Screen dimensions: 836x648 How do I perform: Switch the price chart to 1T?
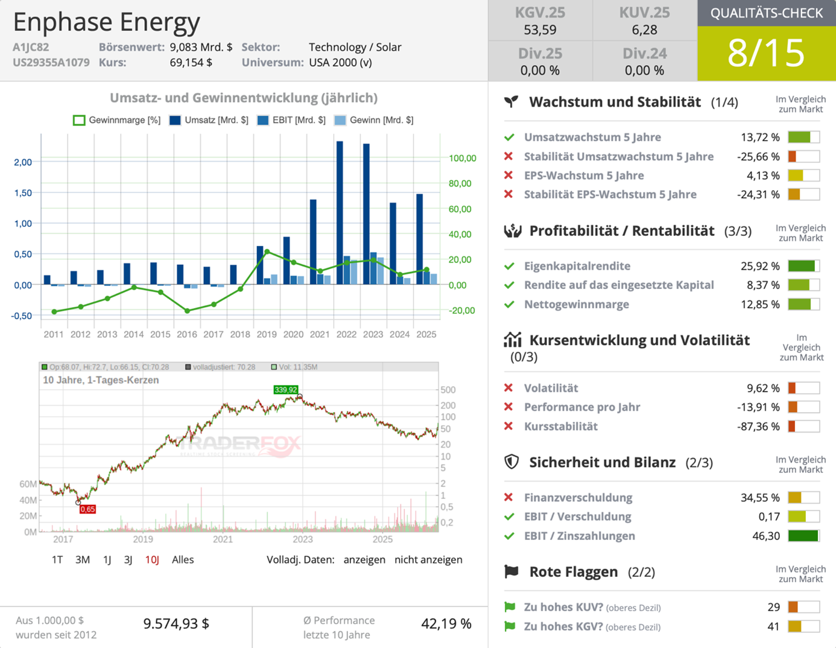click(x=57, y=560)
